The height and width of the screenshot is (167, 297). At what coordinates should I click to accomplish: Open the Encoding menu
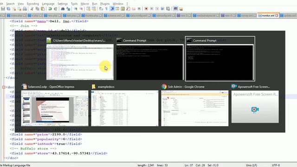tap(33, 4)
